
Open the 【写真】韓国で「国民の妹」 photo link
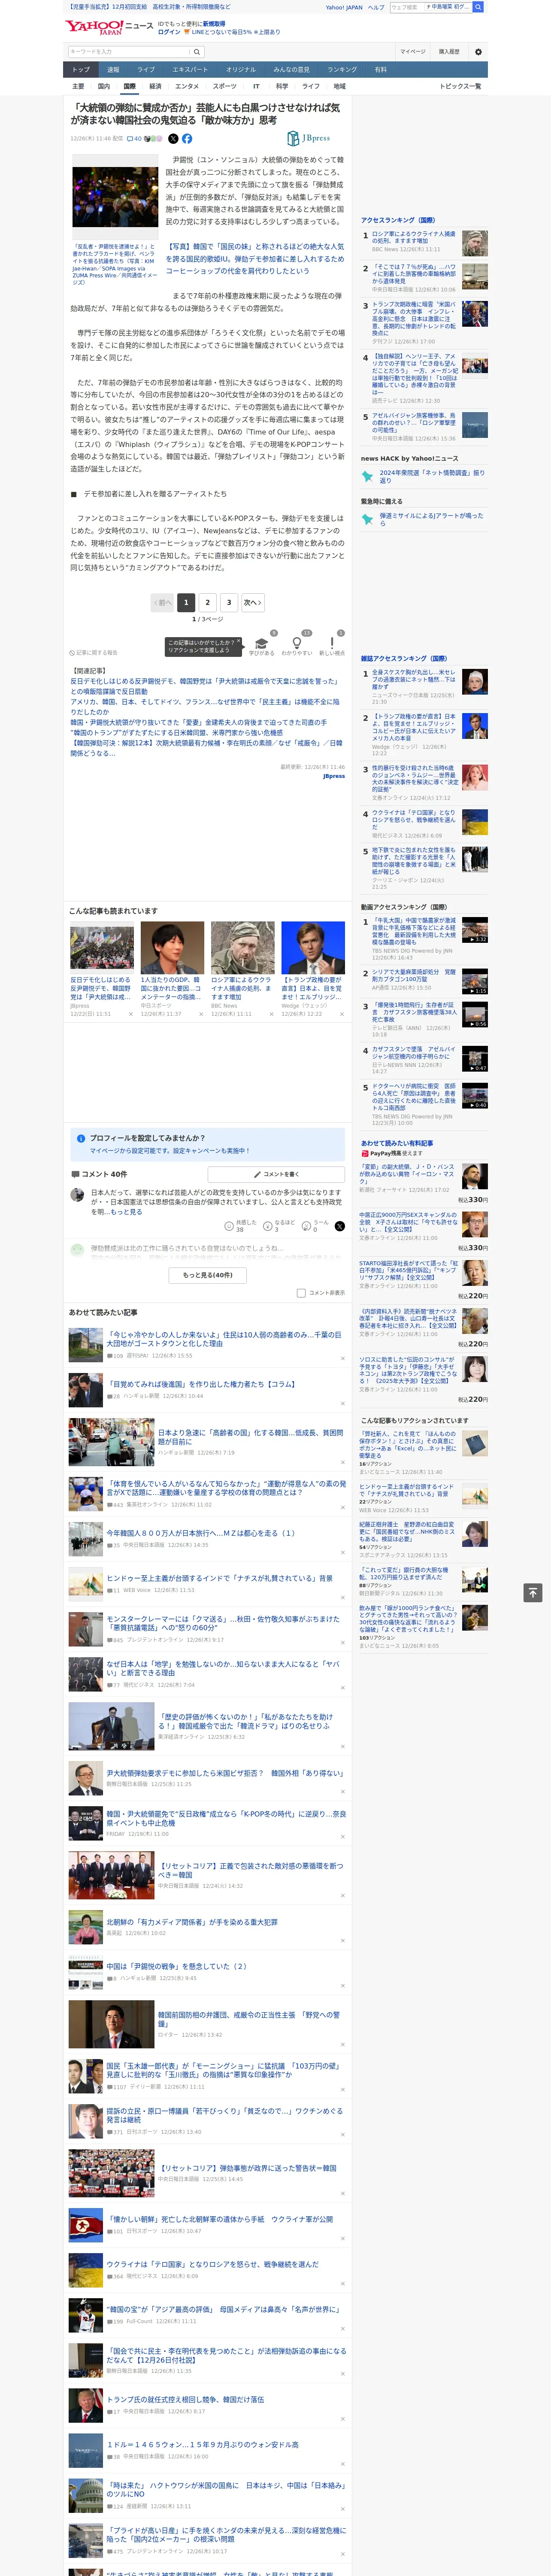tap(255, 258)
